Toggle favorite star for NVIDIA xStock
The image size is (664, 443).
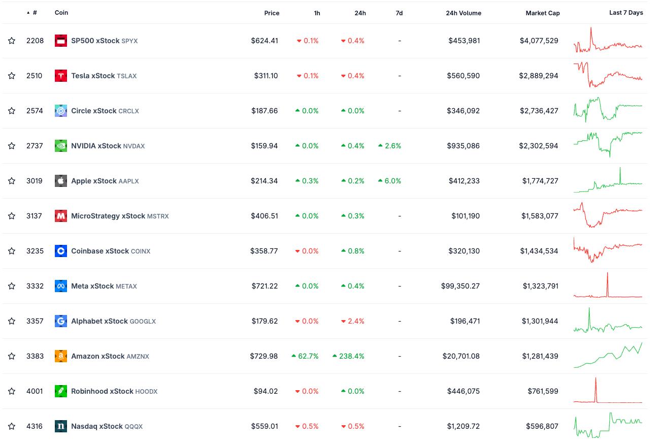point(12,146)
